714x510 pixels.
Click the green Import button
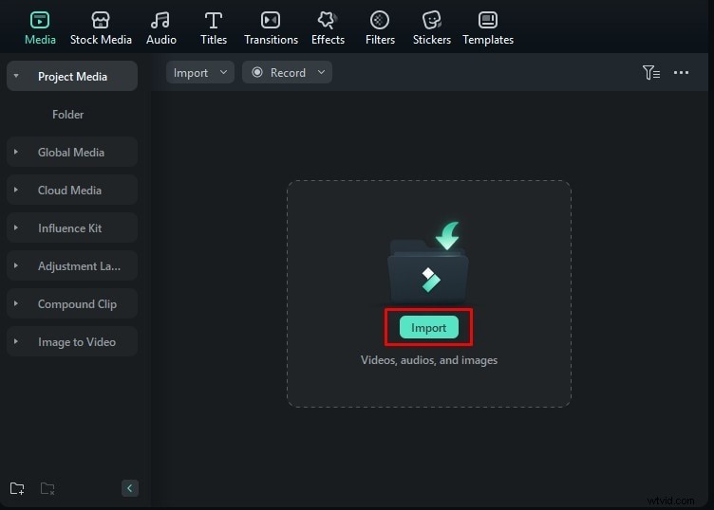(x=429, y=328)
